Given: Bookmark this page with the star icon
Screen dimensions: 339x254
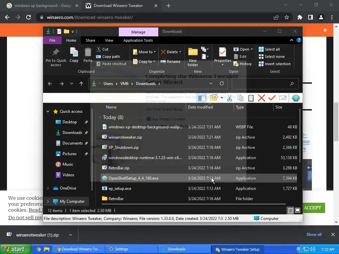Looking at the screenshot, I should (287, 17).
